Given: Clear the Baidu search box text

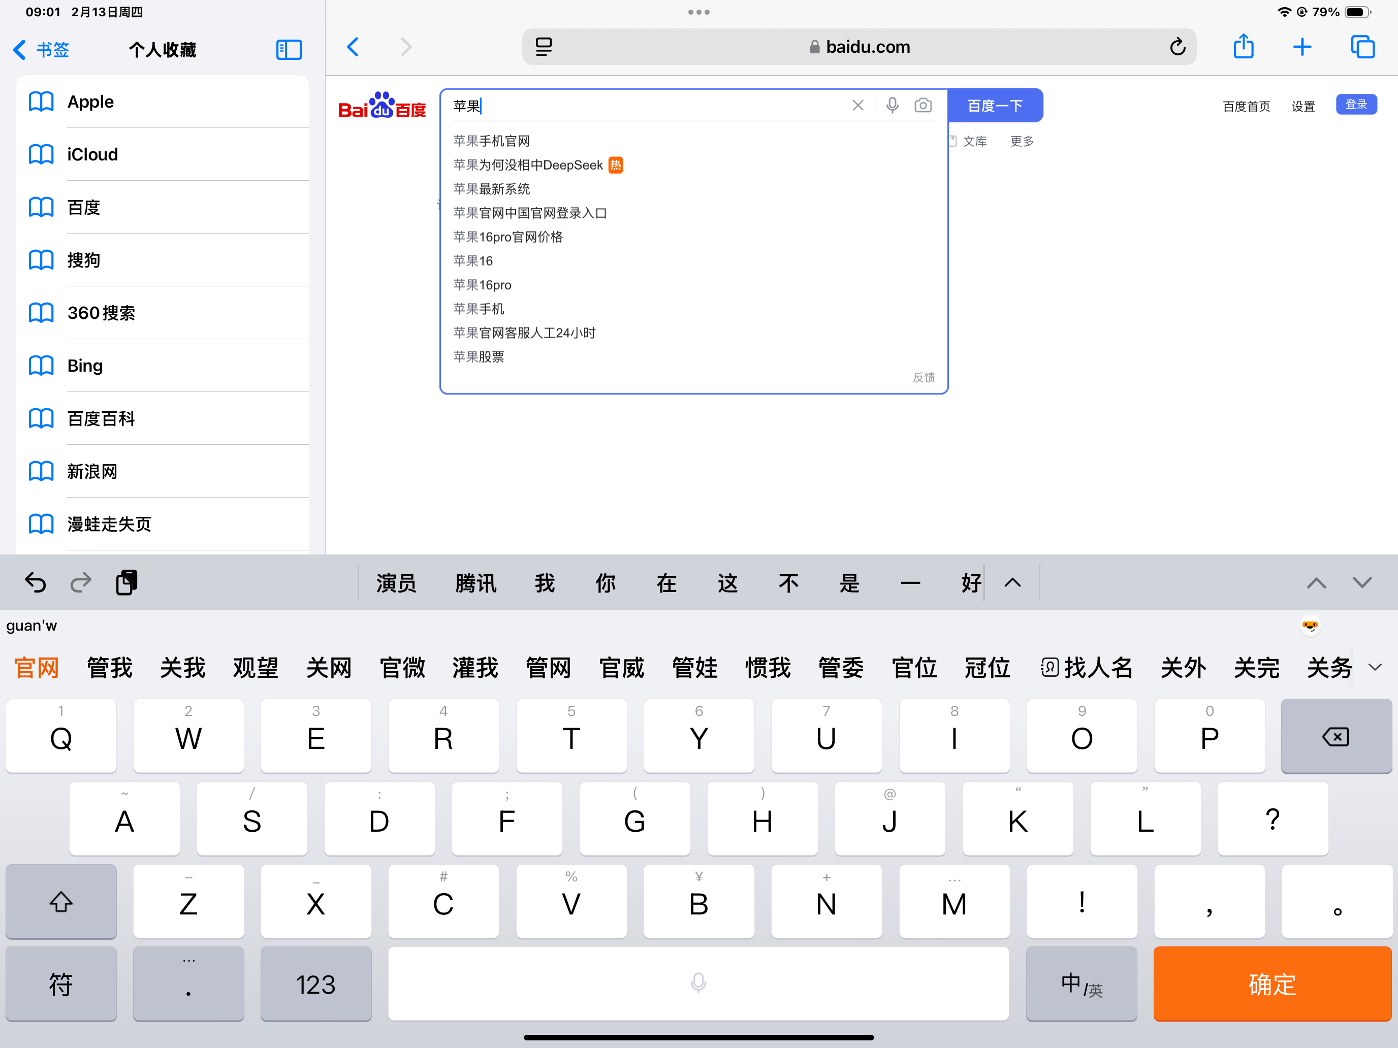Looking at the screenshot, I should tap(857, 106).
